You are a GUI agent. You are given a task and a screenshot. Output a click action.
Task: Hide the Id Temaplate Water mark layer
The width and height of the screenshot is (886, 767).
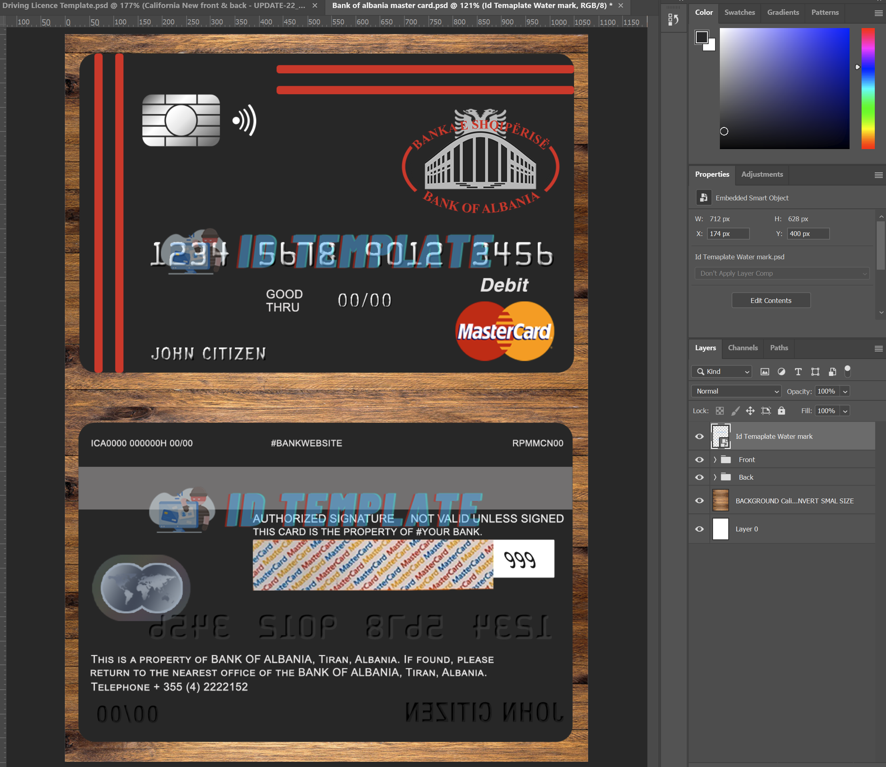click(x=699, y=436)
